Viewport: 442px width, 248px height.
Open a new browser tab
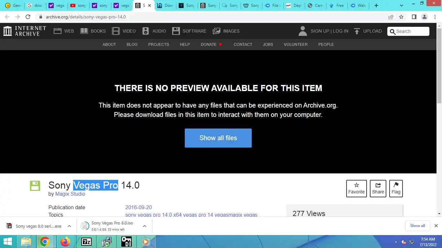376,5
